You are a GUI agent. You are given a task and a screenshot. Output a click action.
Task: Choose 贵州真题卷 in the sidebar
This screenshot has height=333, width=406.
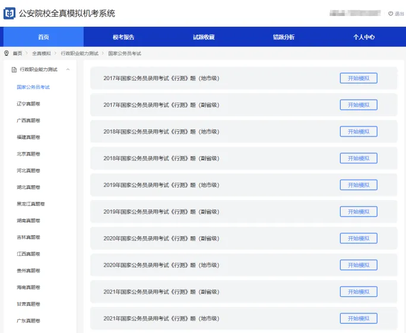28,271
